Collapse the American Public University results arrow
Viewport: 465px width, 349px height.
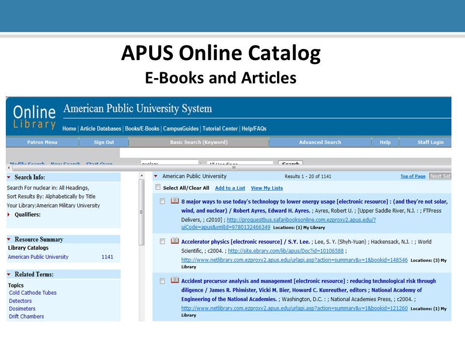click(x=155, y=176)
